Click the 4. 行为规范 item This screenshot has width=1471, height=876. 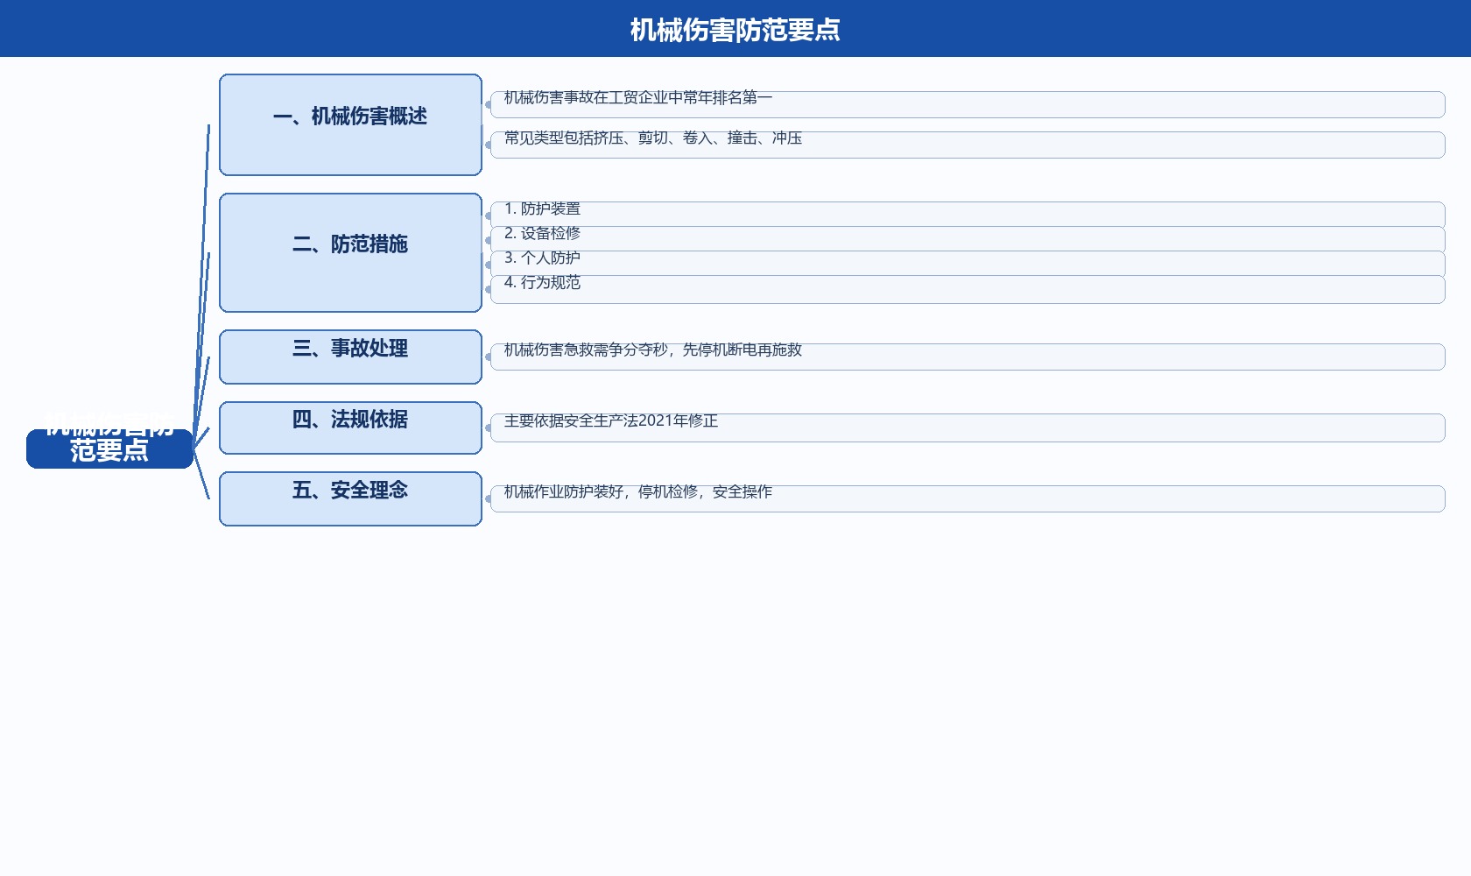(968, 289)
